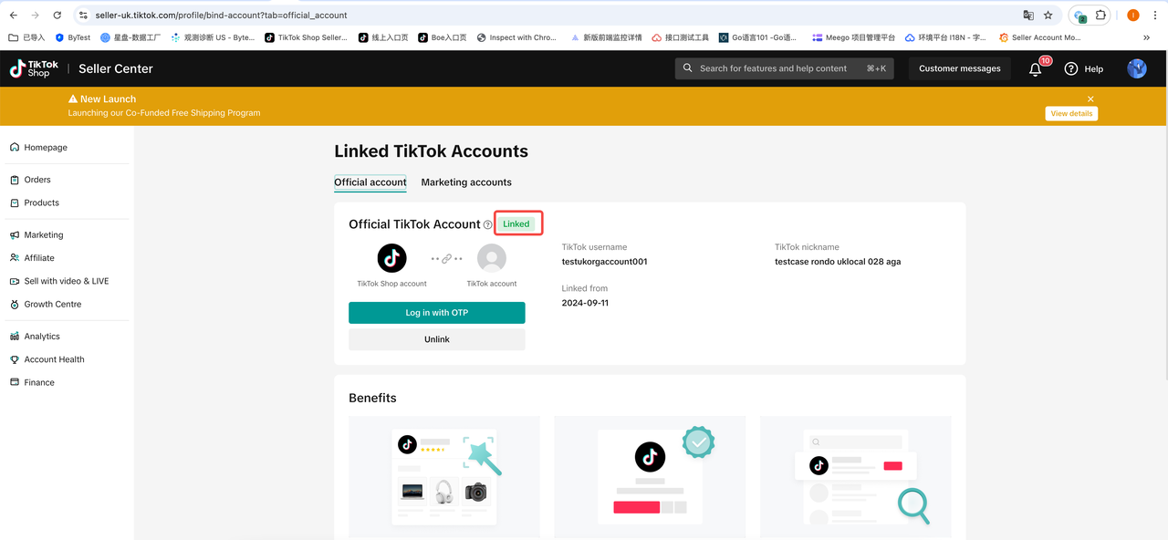This screenshot has height=540, width=1168.
Task: Click Log in with OTP button
Action: click(437, 313)
